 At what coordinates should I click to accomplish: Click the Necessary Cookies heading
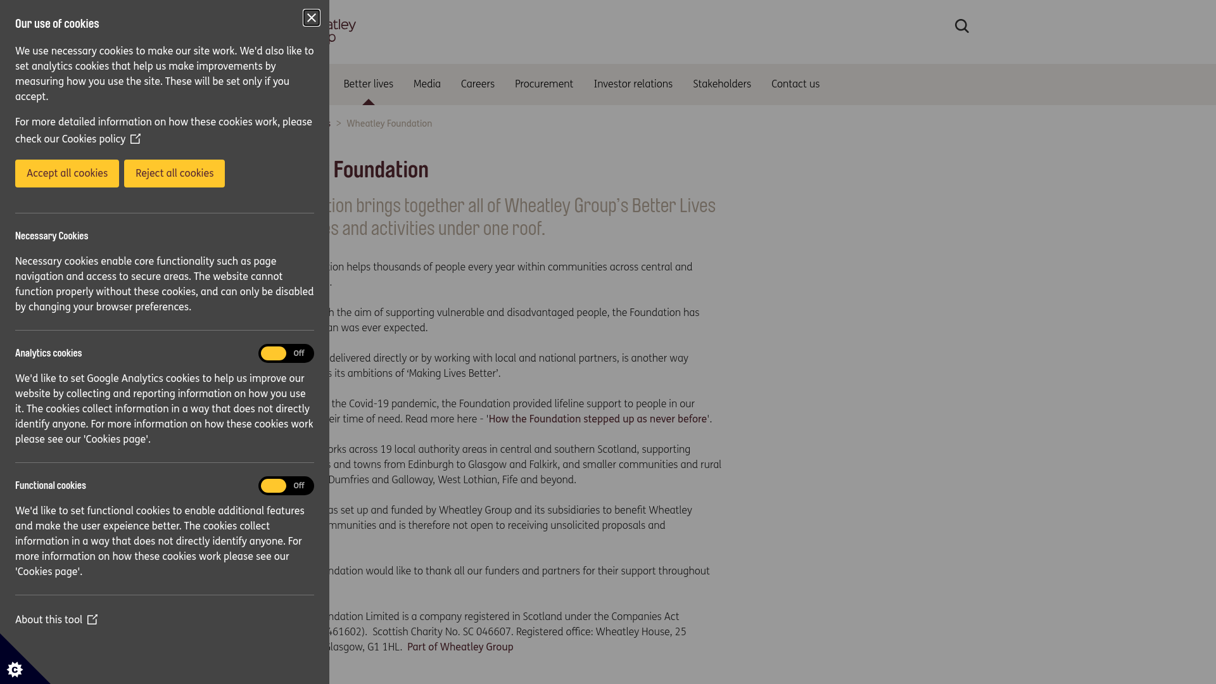52,236
